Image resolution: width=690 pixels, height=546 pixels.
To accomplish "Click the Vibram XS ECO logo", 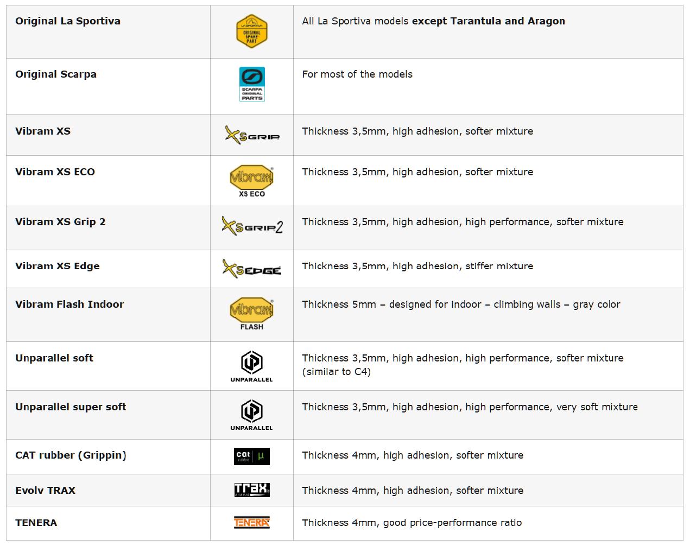I will click(x=252, y=181).
